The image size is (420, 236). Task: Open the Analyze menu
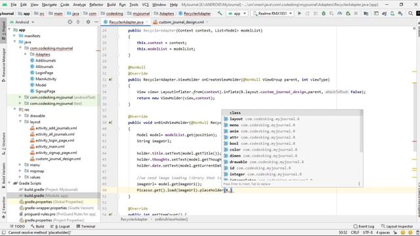point(79,5)
